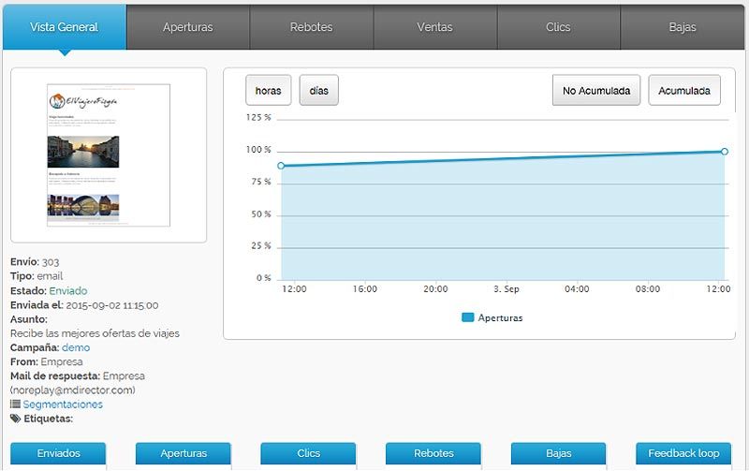Open the Ventas tab

(434, 27)
